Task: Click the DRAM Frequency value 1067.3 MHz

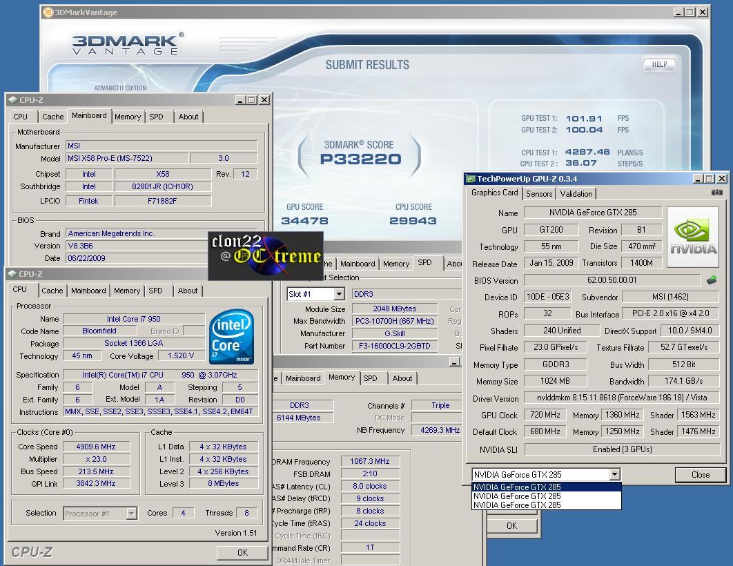Action: (x=370, y=461)
